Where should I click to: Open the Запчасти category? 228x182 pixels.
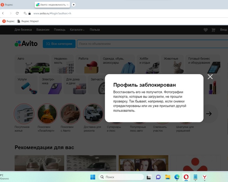tap(96, 85)
